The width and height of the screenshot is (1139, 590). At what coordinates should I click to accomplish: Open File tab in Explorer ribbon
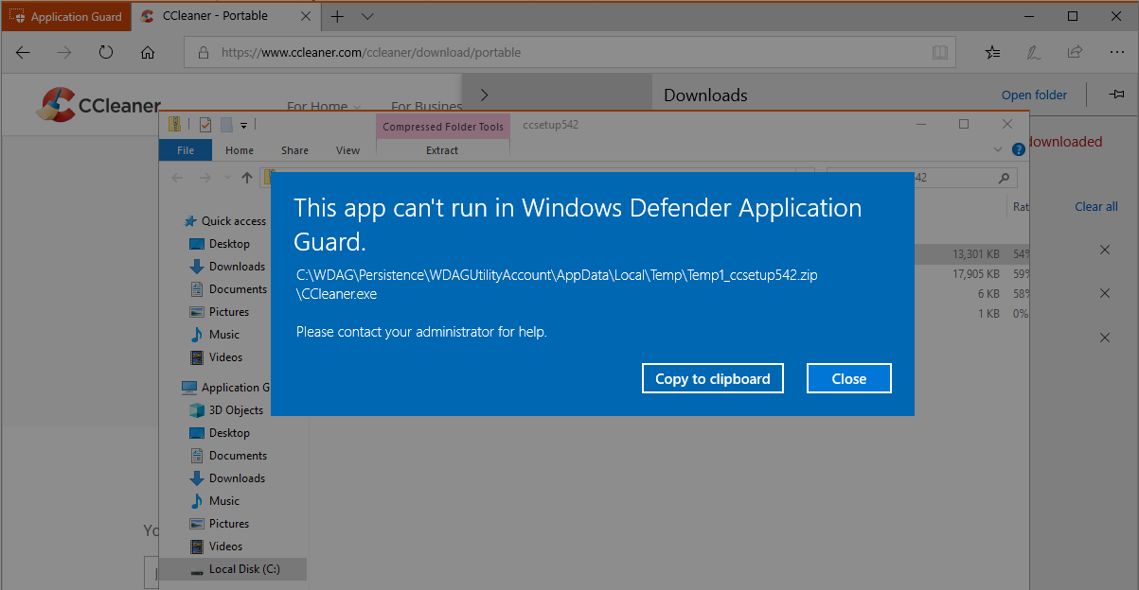[x=186, y=150]
